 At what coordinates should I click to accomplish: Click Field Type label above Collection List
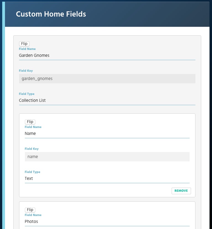(27, 94)
